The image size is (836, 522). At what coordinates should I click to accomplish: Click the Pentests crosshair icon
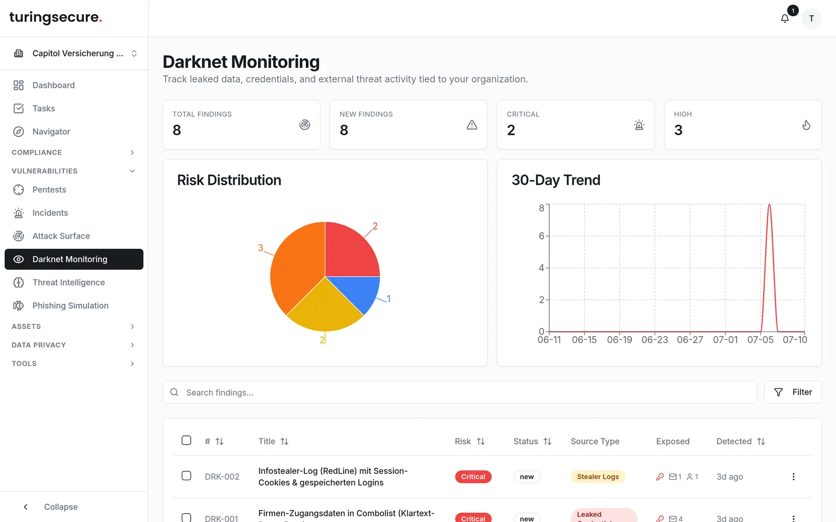(19, 189)
